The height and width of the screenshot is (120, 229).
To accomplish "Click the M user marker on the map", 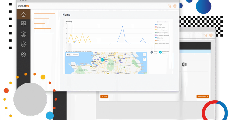I will click(102, 60).
